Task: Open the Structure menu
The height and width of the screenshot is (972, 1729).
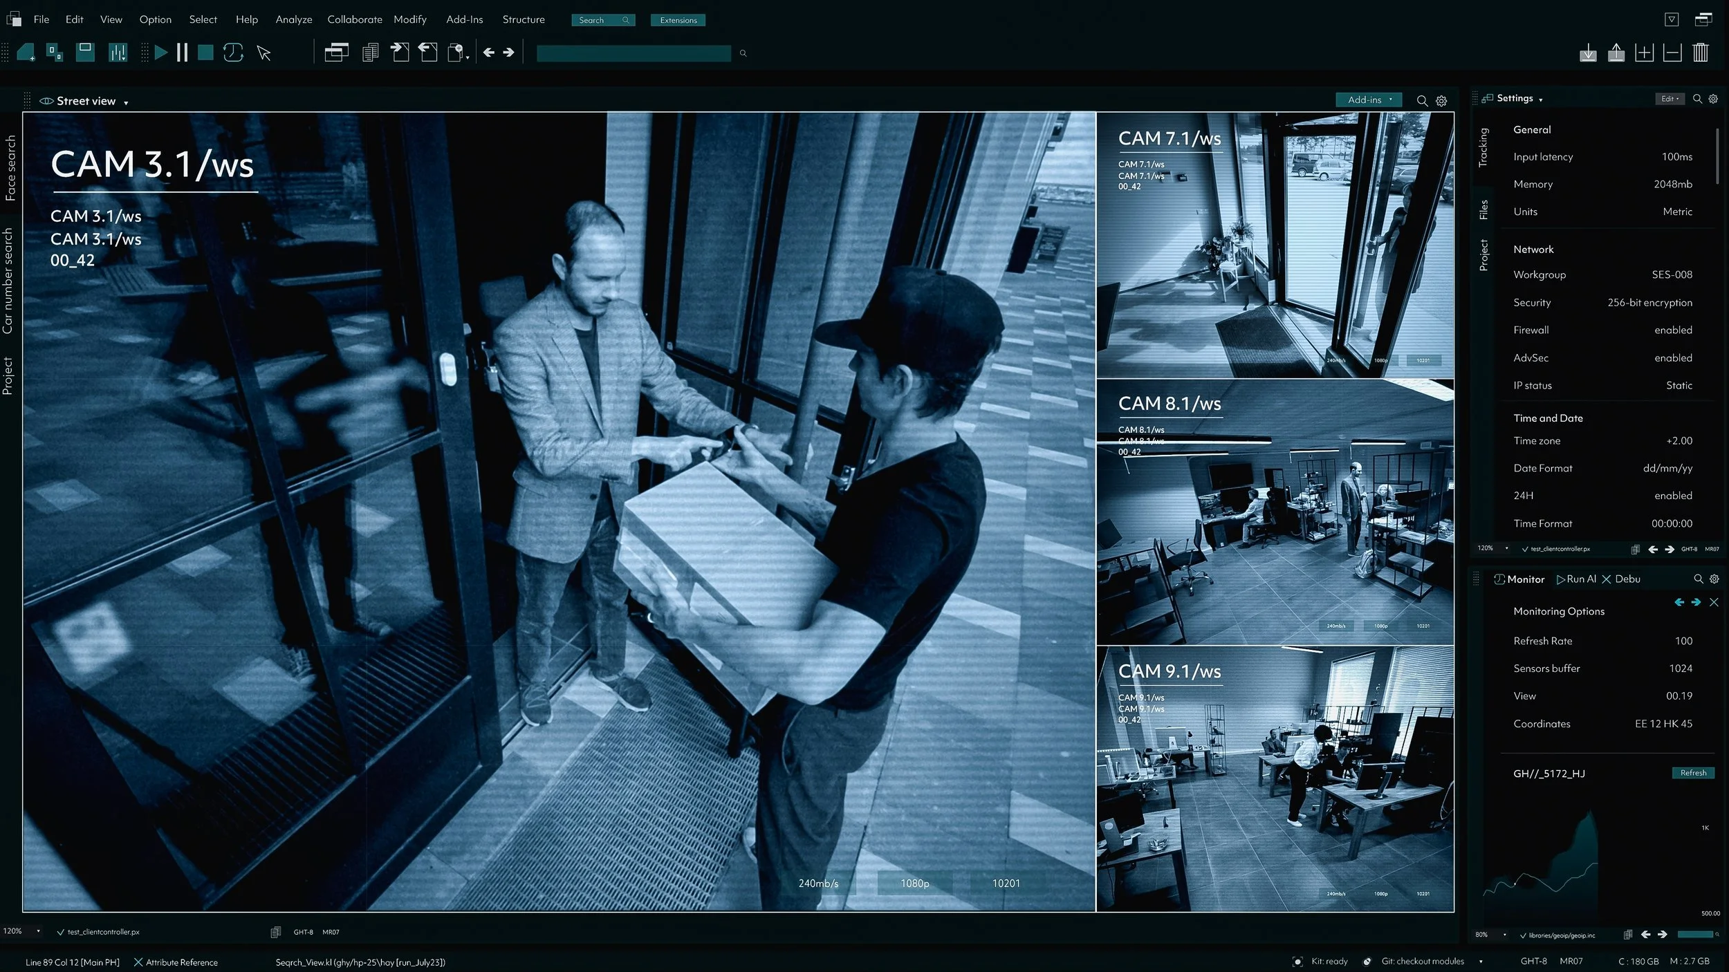Action: point(524,19)
